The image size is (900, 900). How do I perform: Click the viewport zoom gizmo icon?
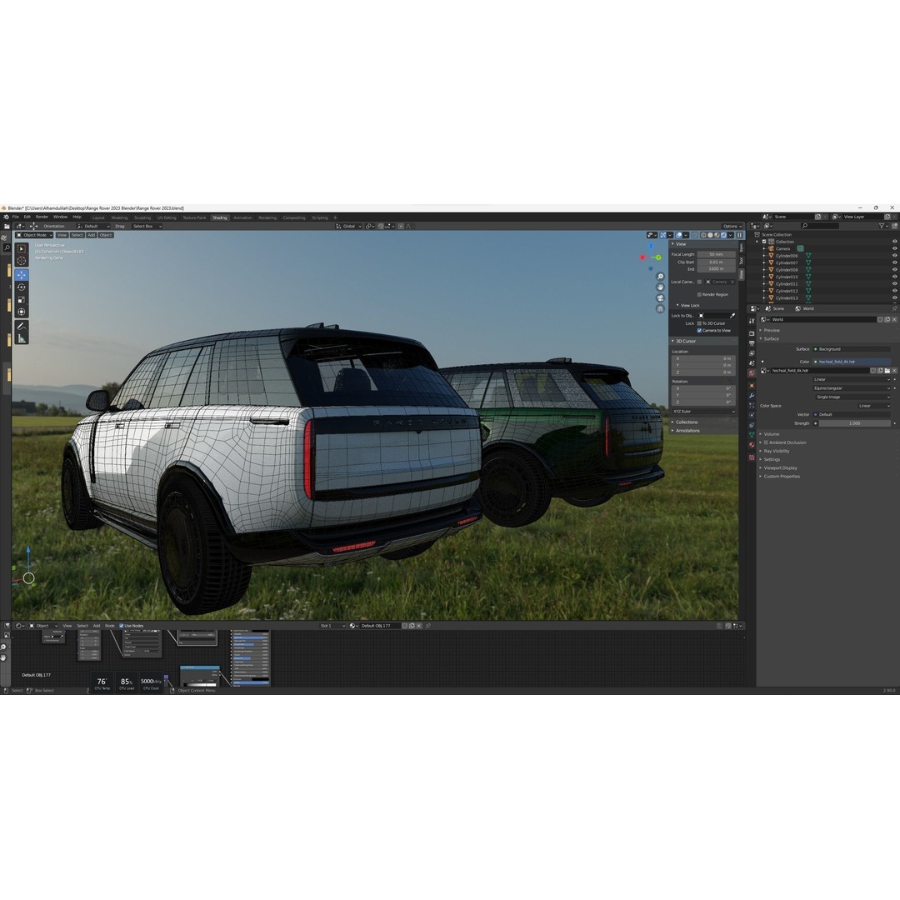[660, 277]
